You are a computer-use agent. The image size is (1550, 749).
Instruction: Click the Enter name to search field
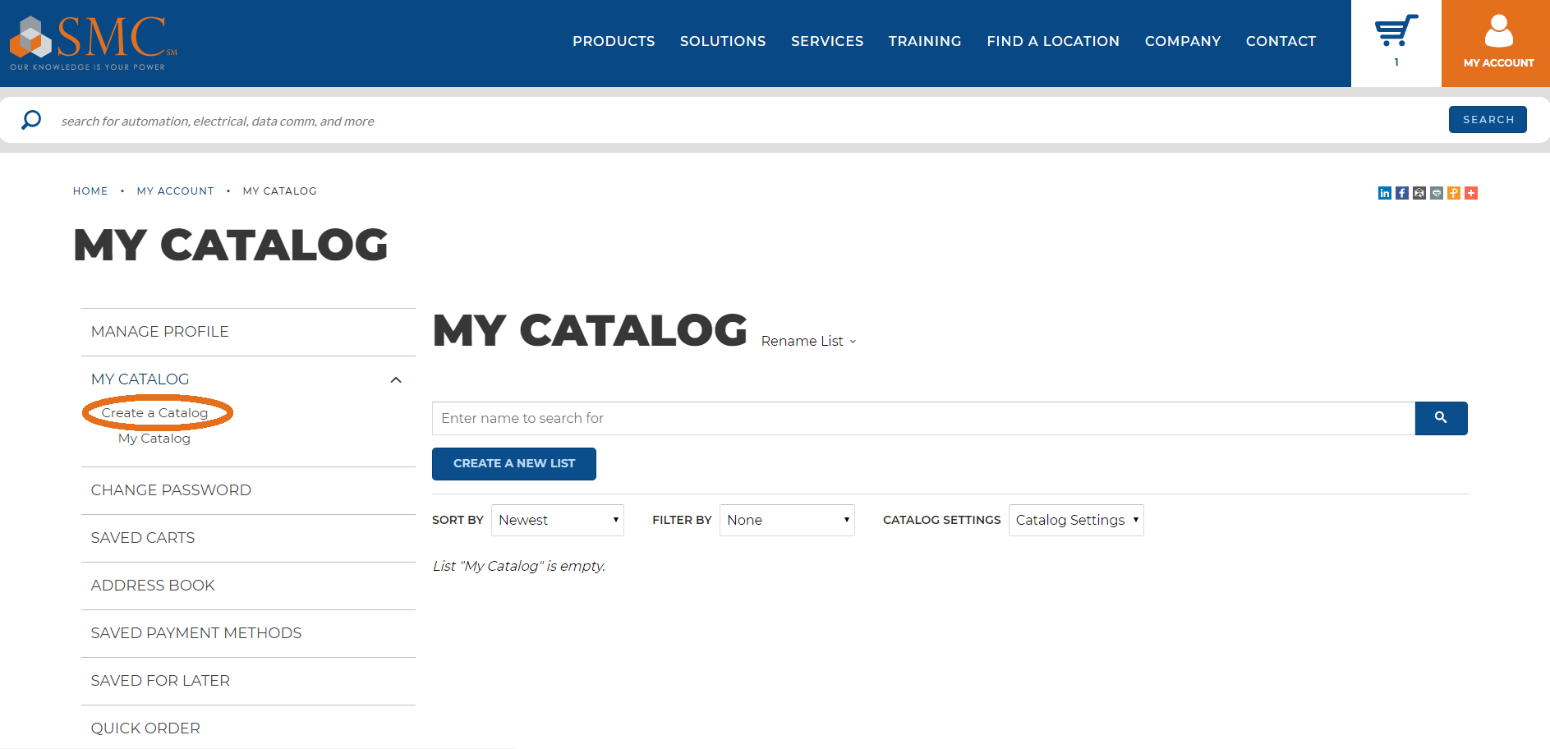[x=922, y=418]
